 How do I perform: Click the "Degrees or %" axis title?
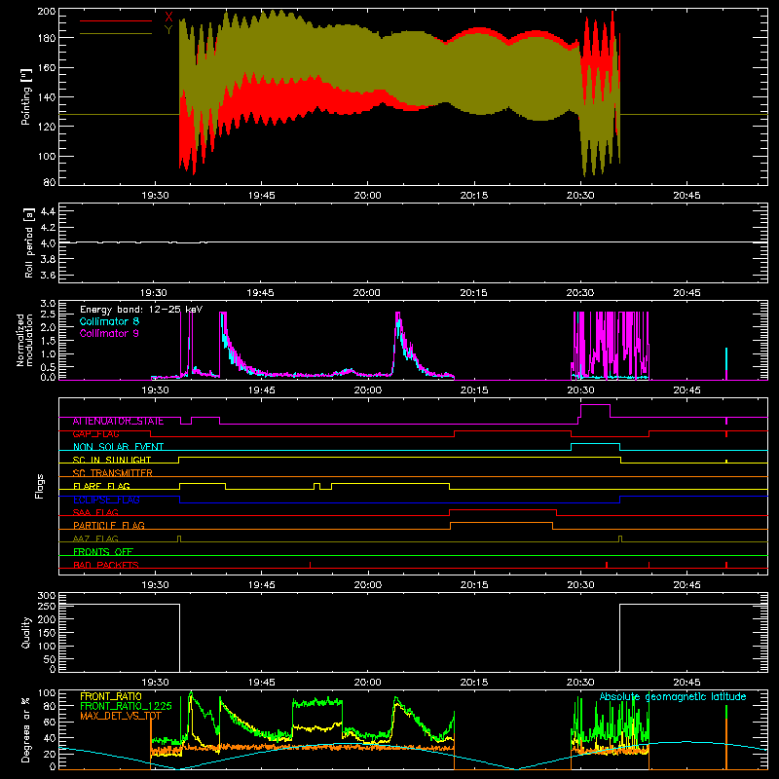(25, 730)
